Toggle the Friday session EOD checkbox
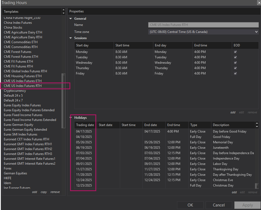 tap(235, 73)
